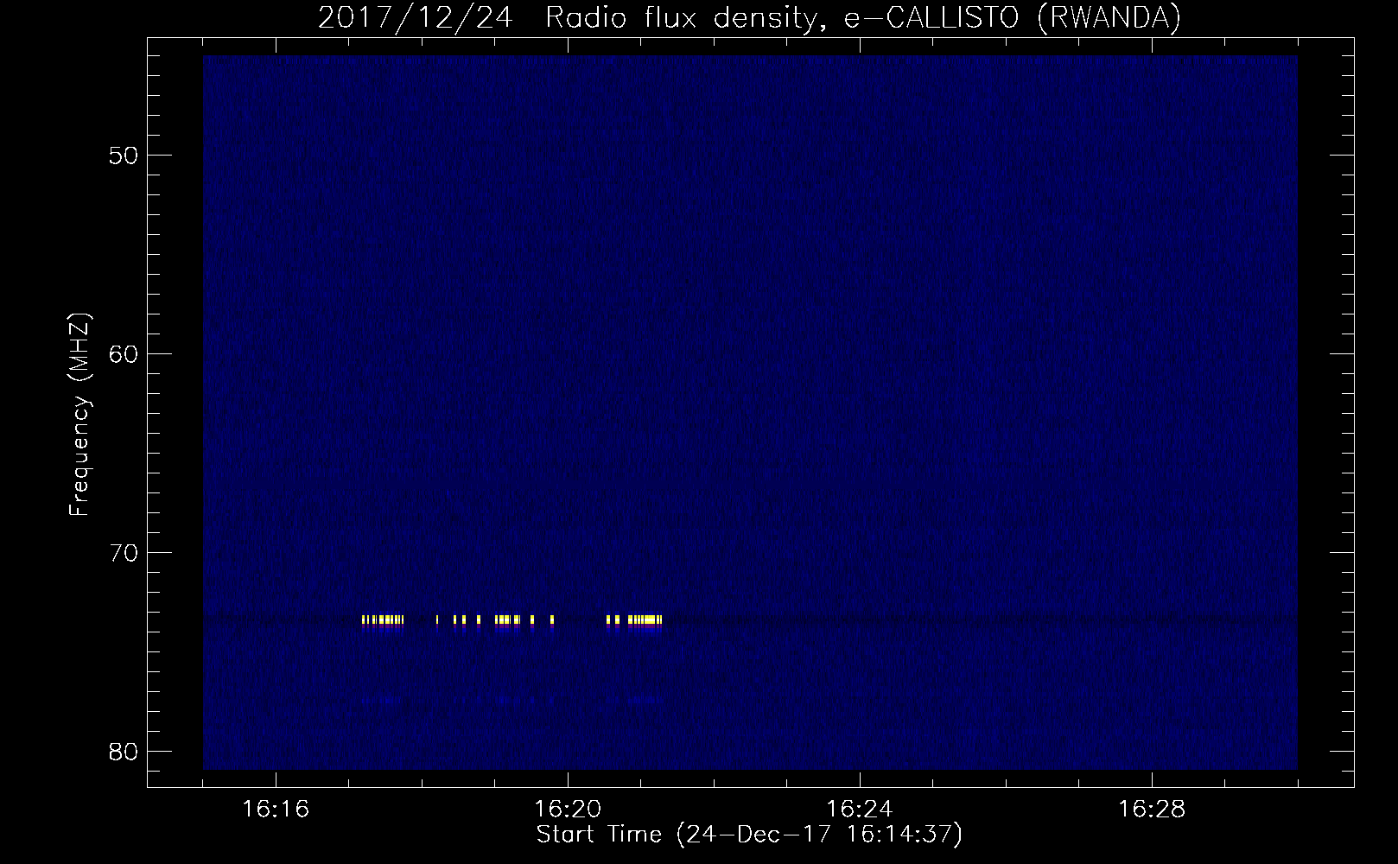This screenshot has width=1398, height=864.
Task: Click the time tick label '16:20'
Action: tap(568, 810)
